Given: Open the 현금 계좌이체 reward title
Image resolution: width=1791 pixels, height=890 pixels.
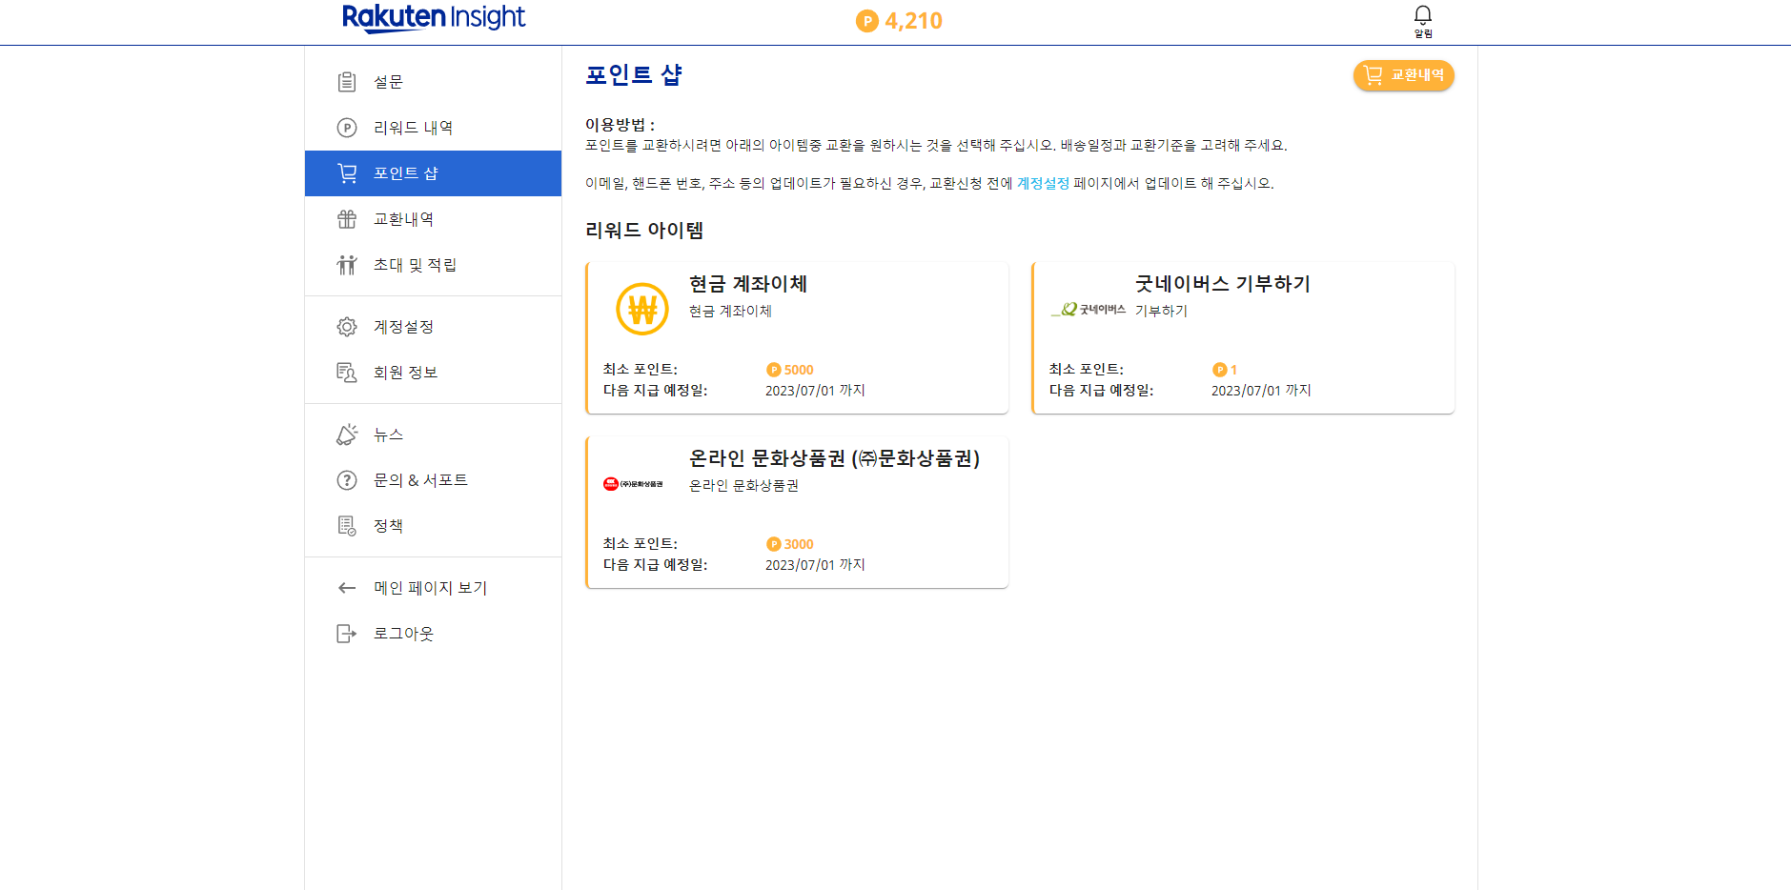Looking at the screenshot, I should [748, 284].
